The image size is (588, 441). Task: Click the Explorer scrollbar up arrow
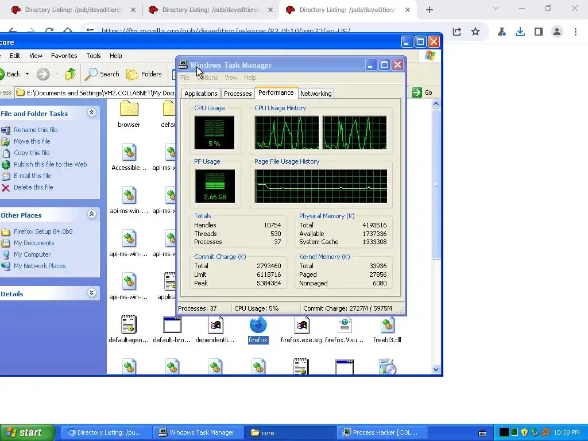436,104
